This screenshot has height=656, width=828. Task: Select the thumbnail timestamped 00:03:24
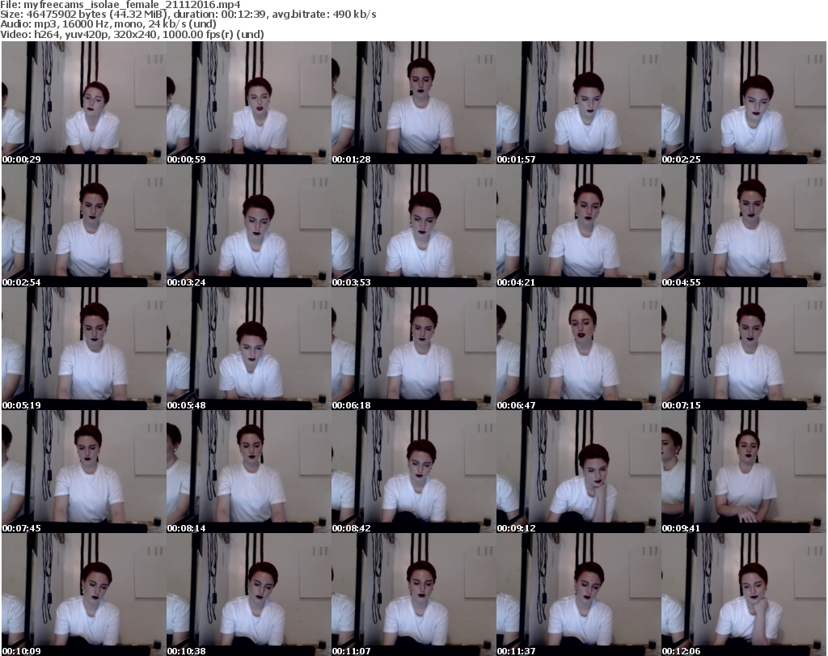coord(249,226)
